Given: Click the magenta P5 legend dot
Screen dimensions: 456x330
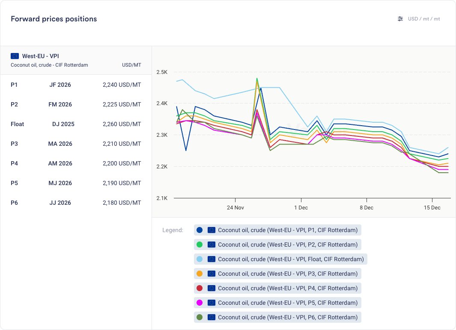Looking at the screenshot, I should click(199, 303).
